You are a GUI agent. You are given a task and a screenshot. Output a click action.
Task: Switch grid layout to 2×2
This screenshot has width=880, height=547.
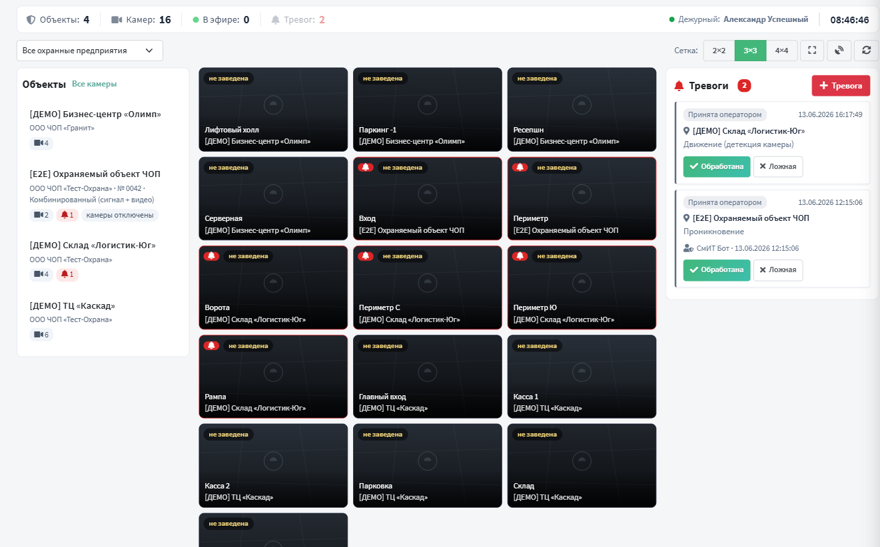719,51
